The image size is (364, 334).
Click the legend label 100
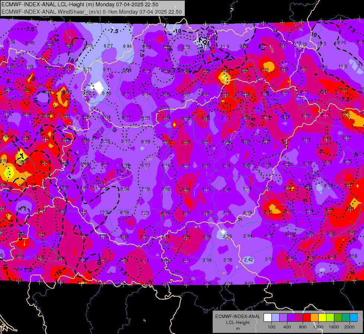(271, 327)
